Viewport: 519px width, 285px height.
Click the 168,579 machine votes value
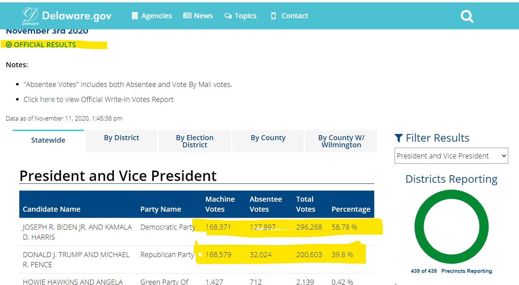218,255
